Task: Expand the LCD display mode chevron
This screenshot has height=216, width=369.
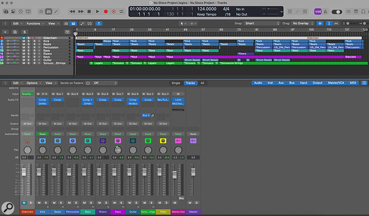Action: tap(282, 11)
